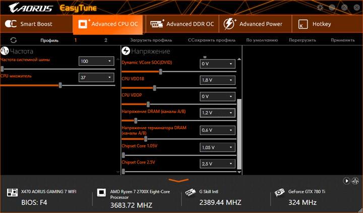The image size is (363, 213).
Task: Open CPU VDD18 dropdown showing 1,8 V
Action: coord(217,80)
